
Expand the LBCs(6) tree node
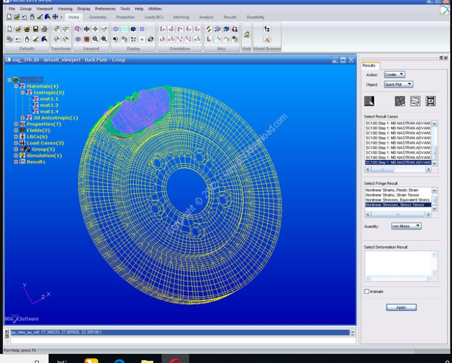click(x=16, y=137)
